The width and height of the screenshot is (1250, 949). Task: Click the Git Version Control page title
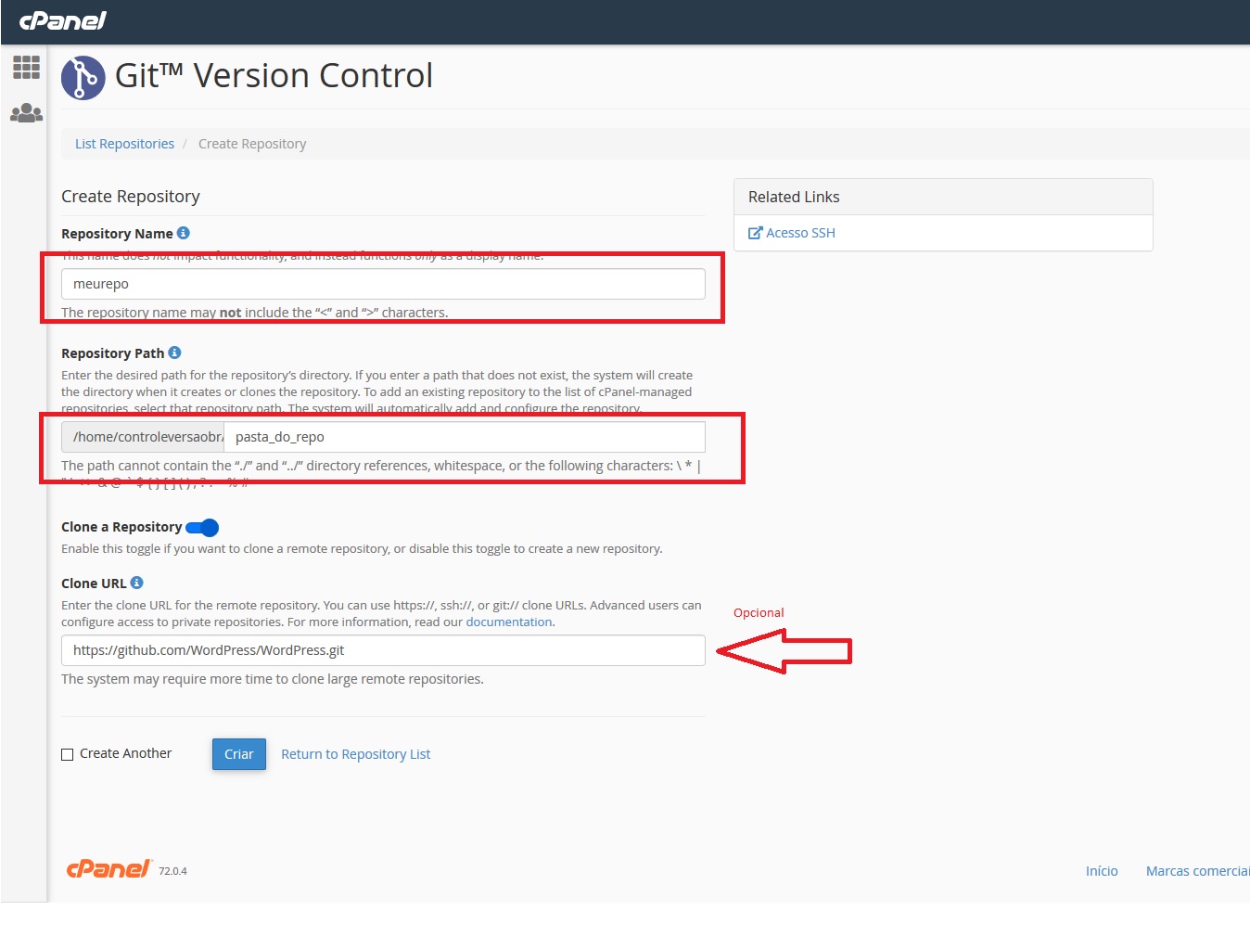coord(274,76)
